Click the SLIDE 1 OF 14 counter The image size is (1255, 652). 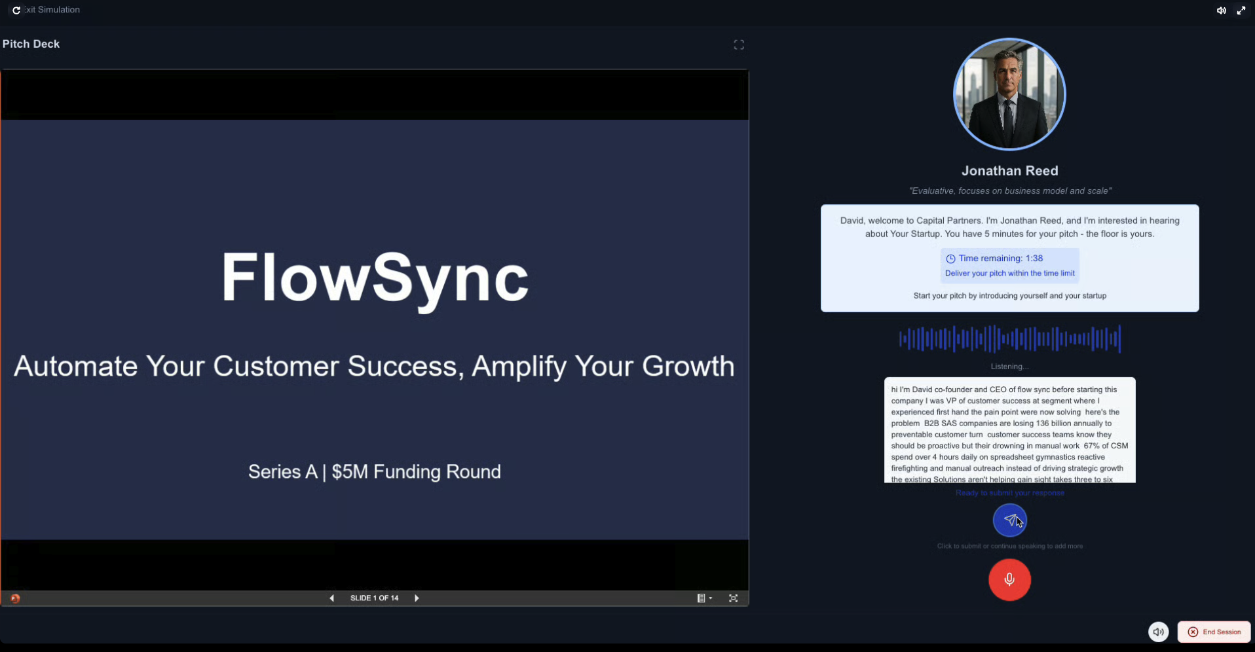[x=374, y=598]
